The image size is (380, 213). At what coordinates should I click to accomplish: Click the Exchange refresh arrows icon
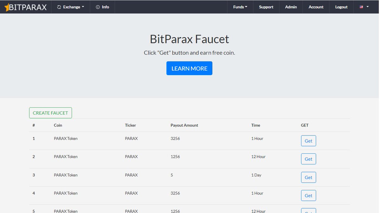coord(59,7)
